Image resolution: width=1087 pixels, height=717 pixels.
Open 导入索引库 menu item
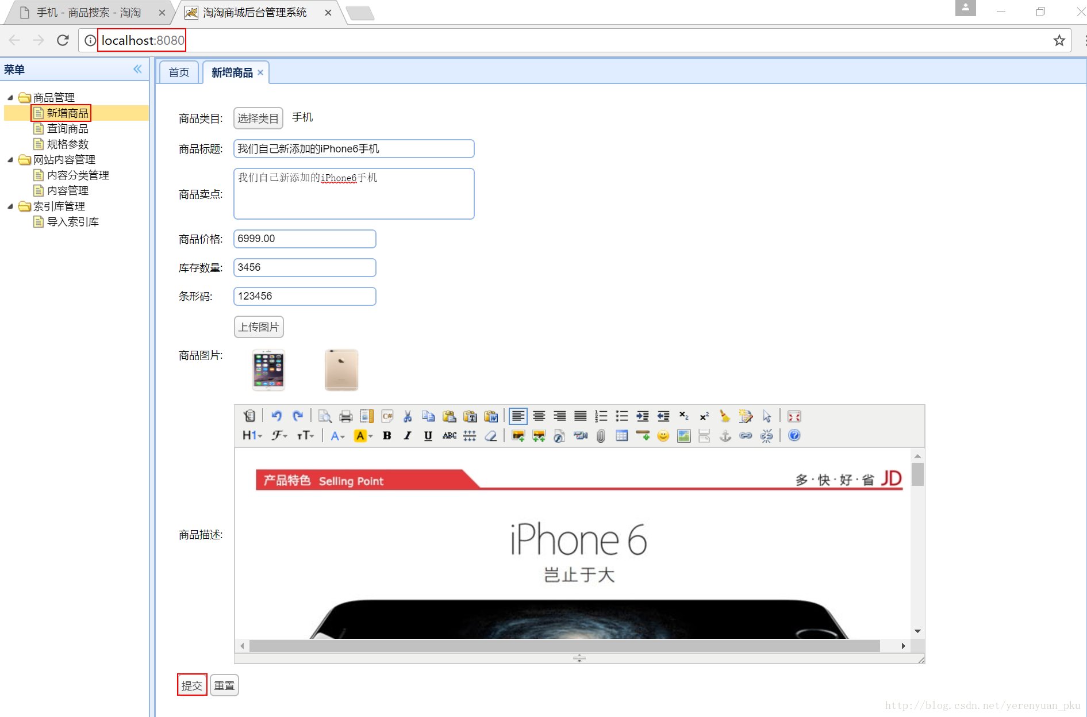click(73, 222)
